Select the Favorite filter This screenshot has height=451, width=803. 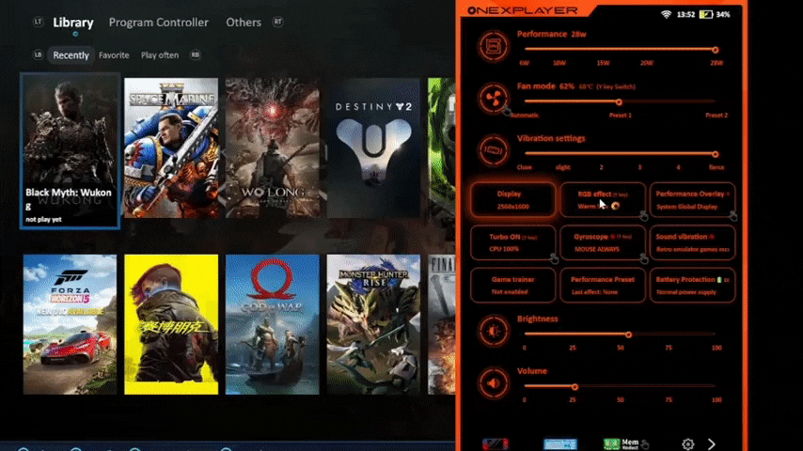click(114, 55)
